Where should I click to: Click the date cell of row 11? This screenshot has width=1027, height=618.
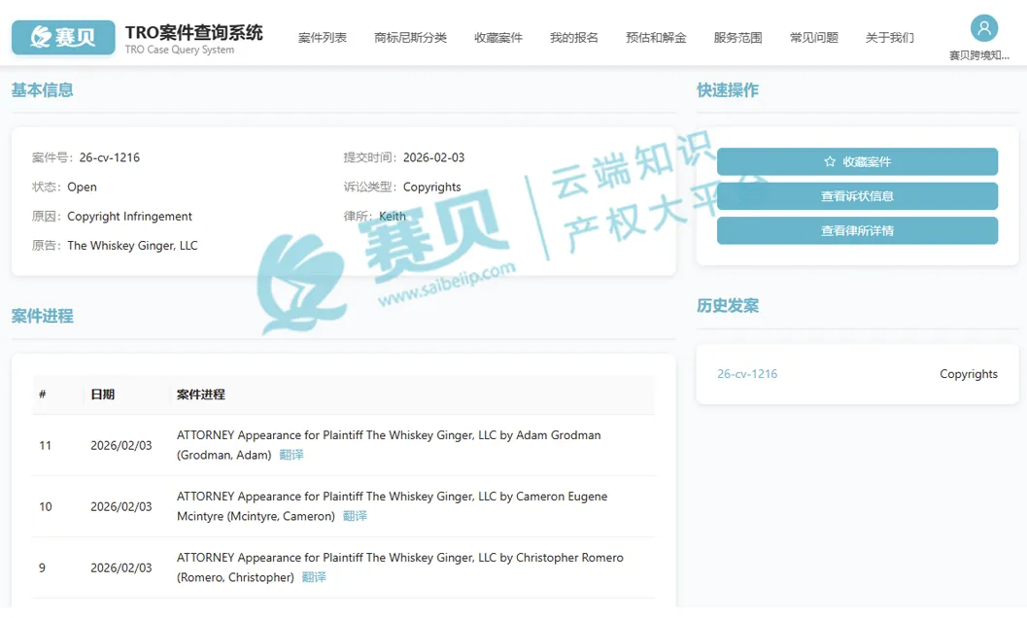point(121,445)
